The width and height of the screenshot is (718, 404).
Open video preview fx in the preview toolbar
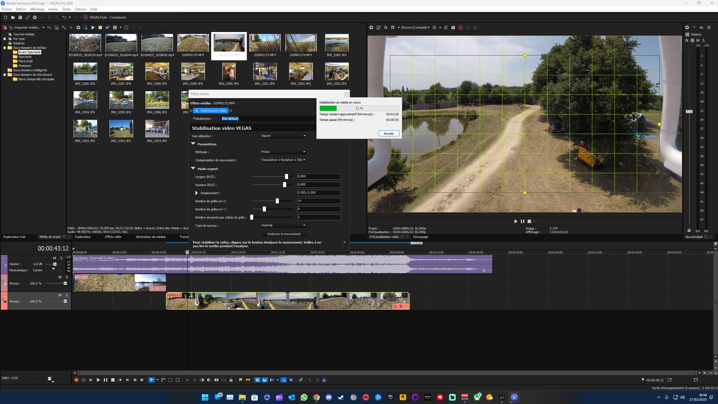click(x=386, y=27)
